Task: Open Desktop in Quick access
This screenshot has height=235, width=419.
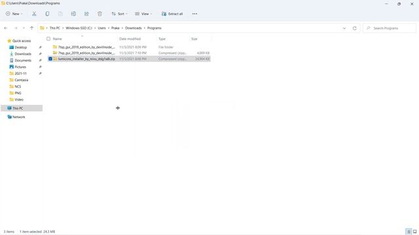Action: point(20,48)
